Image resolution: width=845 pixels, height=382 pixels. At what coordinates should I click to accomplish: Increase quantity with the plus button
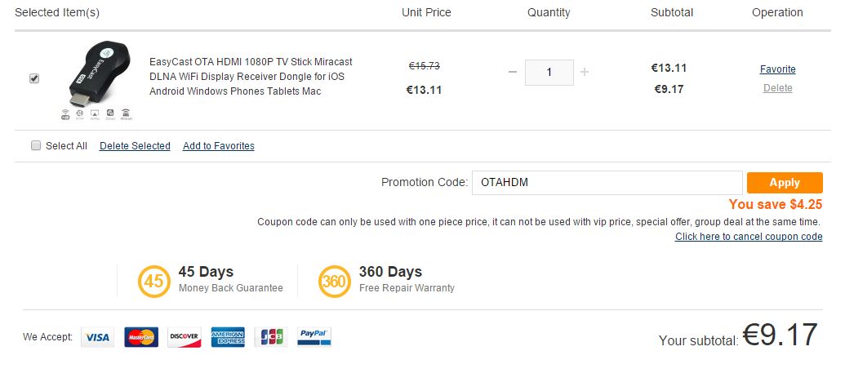585,72
